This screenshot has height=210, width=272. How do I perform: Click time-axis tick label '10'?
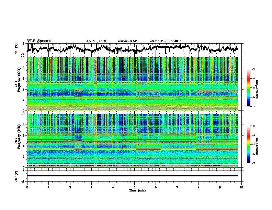pos(241,187)
